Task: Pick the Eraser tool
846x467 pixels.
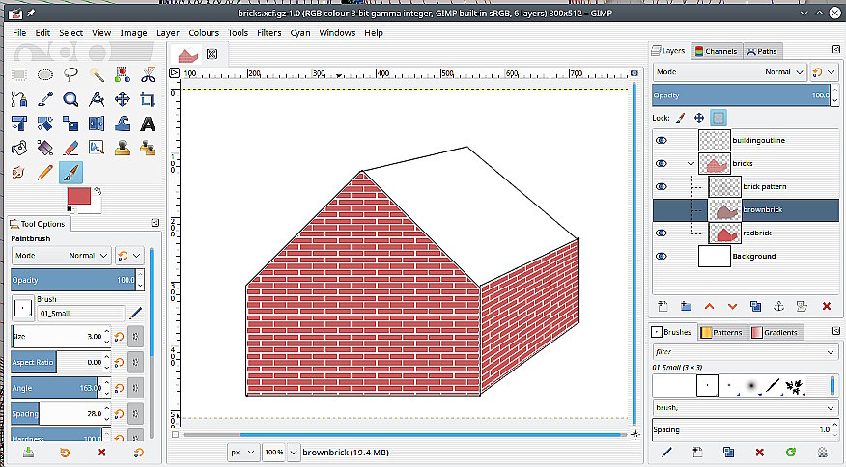Action: (70, 148)
